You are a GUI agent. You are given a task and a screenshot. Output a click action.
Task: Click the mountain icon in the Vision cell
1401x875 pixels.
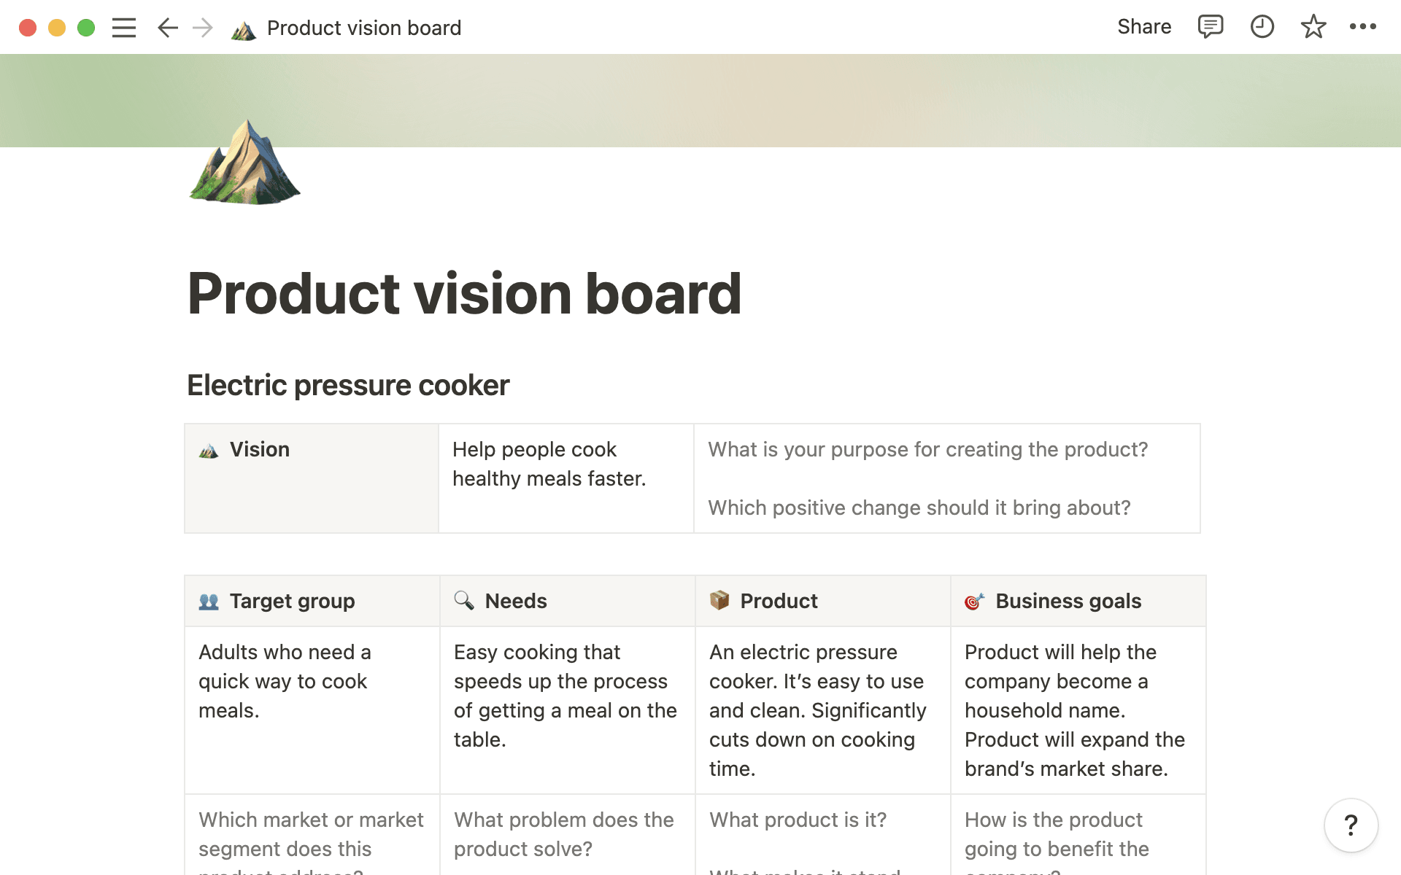pos(208,450)
